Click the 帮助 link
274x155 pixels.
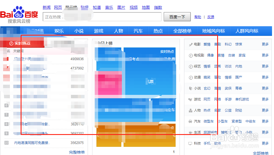click(x=198, y=17)
